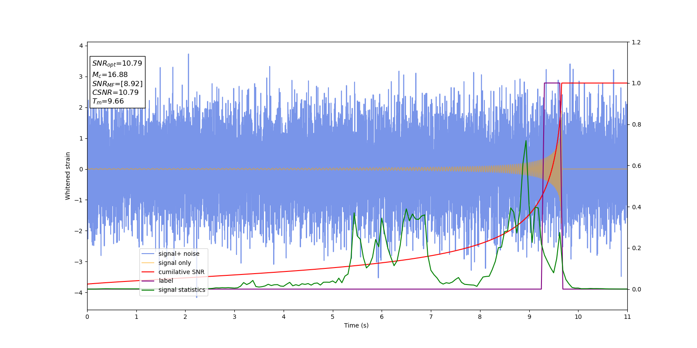Click the left y-axis tick label −2
Screen dimensions: 697x348
78,231
